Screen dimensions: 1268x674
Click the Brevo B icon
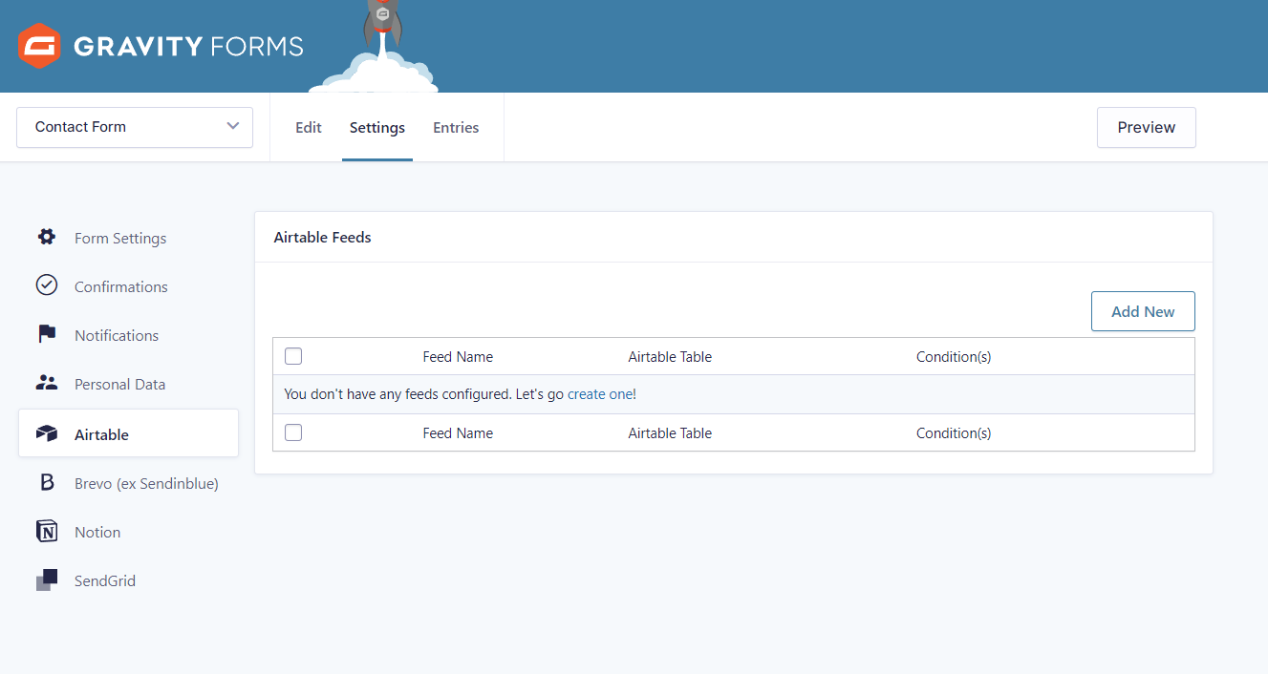click(46, 482)
